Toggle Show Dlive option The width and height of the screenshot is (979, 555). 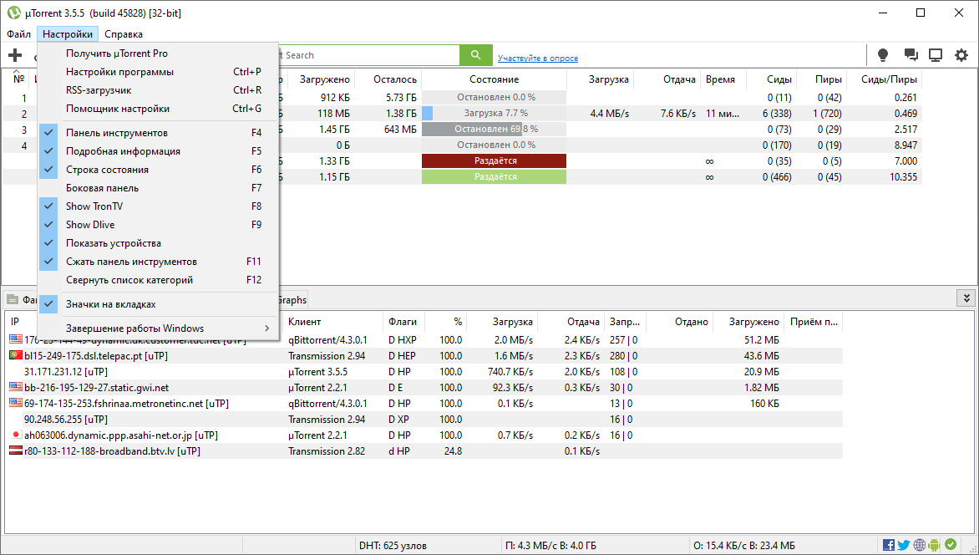(x=159, y=224)
